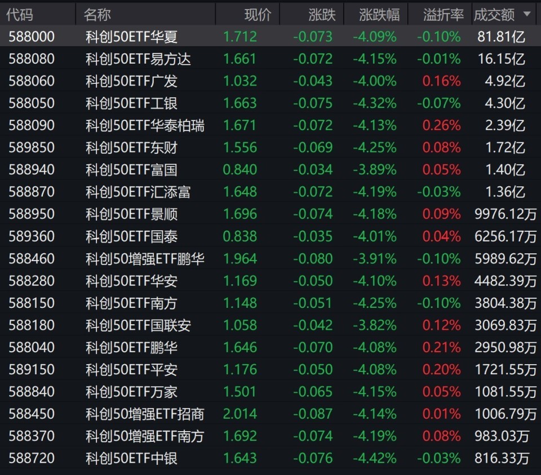Click the 816.33万 turnover value

click(x=502, y=458)
